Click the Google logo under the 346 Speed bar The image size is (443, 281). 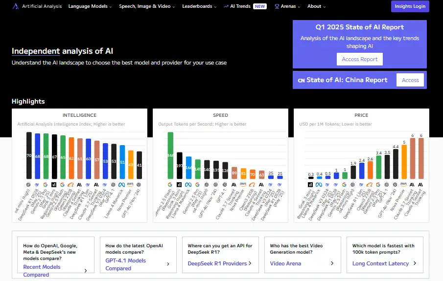170,185
